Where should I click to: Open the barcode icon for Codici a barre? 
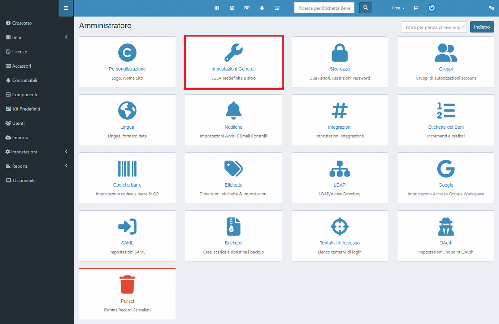(x=127, y=169)
